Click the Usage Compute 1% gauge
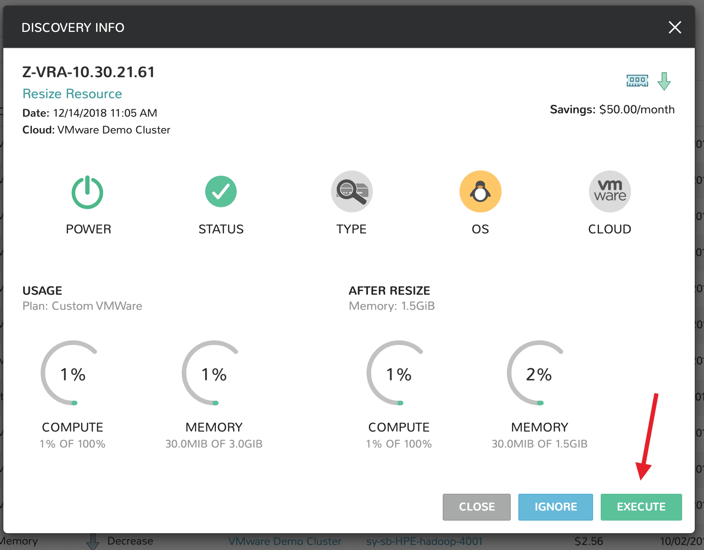The image size is (704, 550). (73, 373)
